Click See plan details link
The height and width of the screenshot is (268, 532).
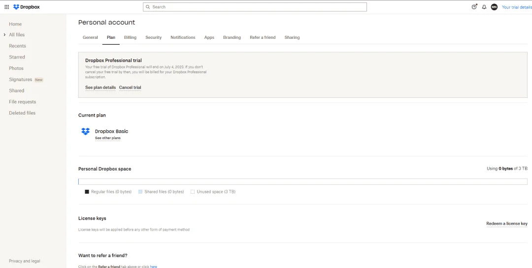100,88
